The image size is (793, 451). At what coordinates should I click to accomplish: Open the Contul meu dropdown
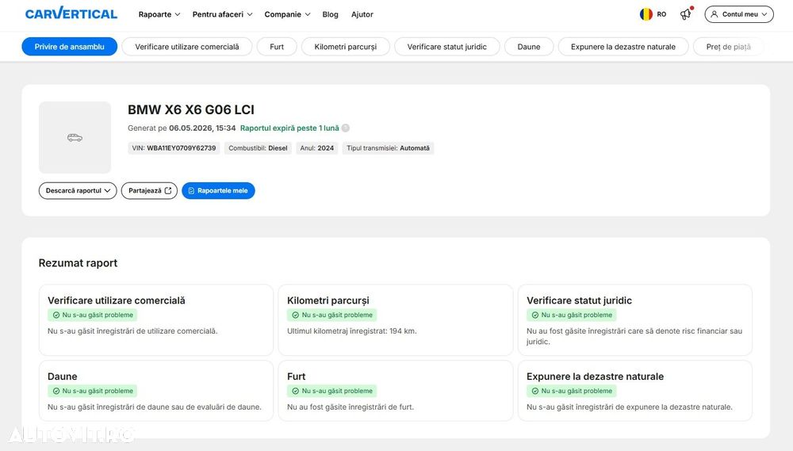coord(739,14)
